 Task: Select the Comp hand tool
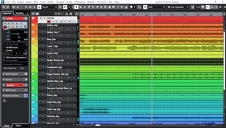(110, 7)
